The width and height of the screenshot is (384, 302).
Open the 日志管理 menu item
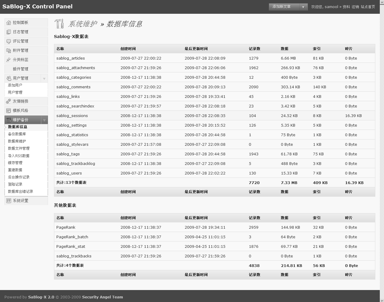[26, 32]
